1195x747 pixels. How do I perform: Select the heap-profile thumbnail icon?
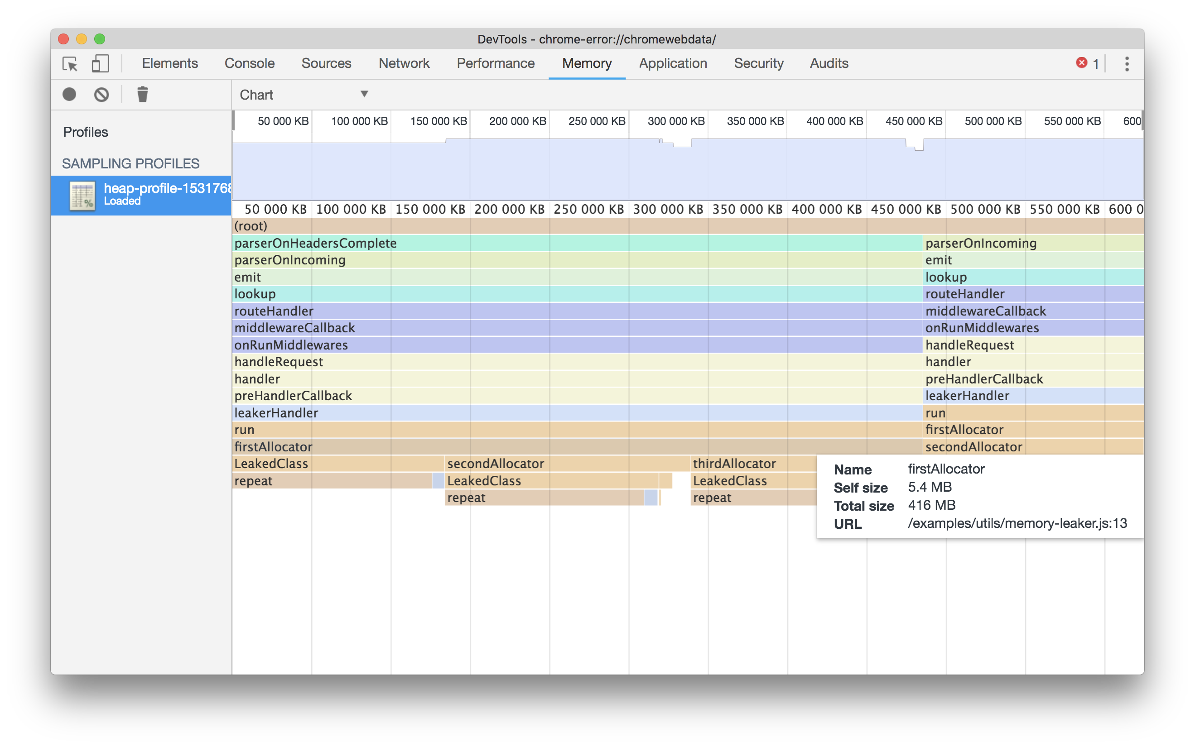82,196
